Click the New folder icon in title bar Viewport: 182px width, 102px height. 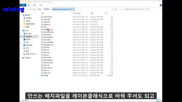click(x=28, y=2)
